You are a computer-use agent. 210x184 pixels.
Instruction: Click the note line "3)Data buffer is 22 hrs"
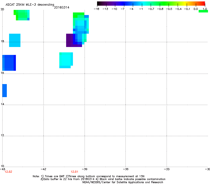coord(103,179)
